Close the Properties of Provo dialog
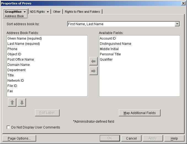The height and width of the screenshot is (144, 187). (183, 3)
